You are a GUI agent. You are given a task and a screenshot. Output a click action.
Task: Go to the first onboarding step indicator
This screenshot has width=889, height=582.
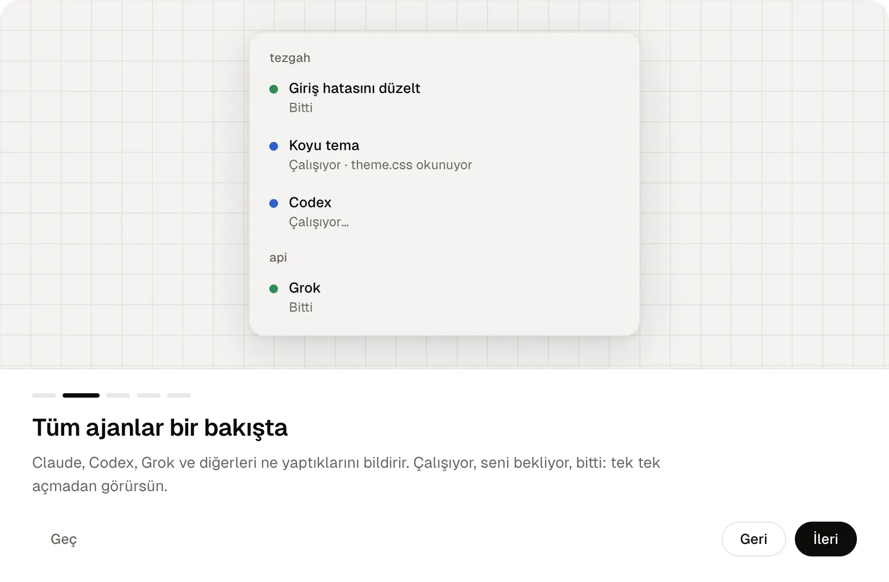44,395
